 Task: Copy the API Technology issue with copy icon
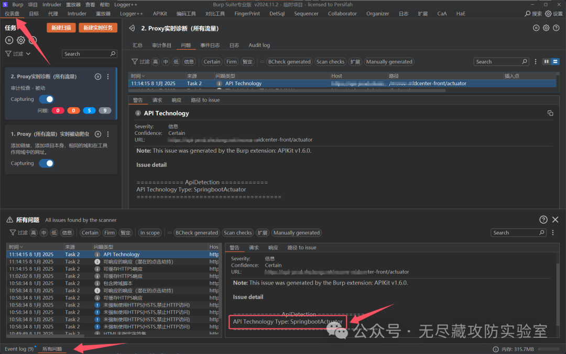550,113
